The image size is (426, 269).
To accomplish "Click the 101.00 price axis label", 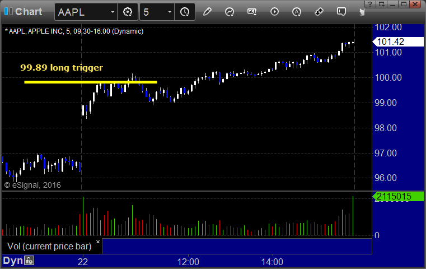I will tap(388, 52).
